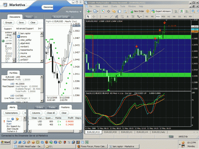The image size is (199, 149).
Task: Select the crosshair tool
Action: (94, 17)
